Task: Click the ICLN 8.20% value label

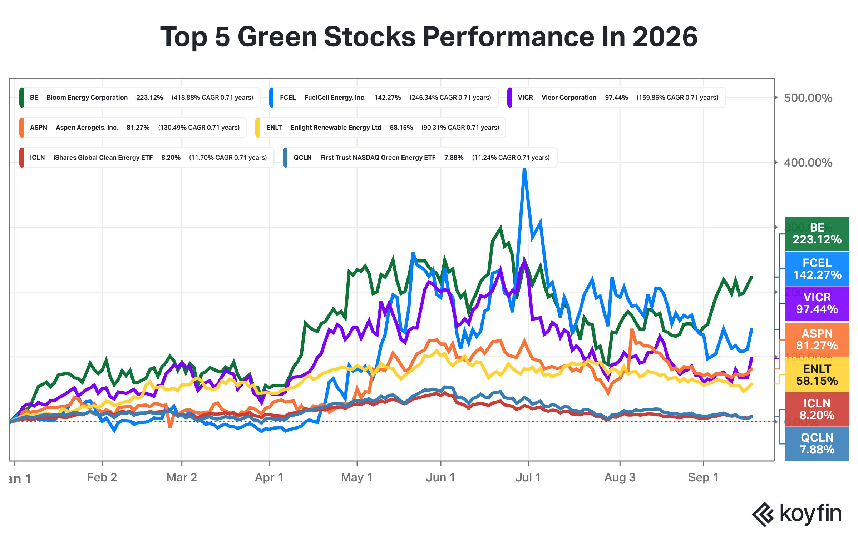Action: 817,410
